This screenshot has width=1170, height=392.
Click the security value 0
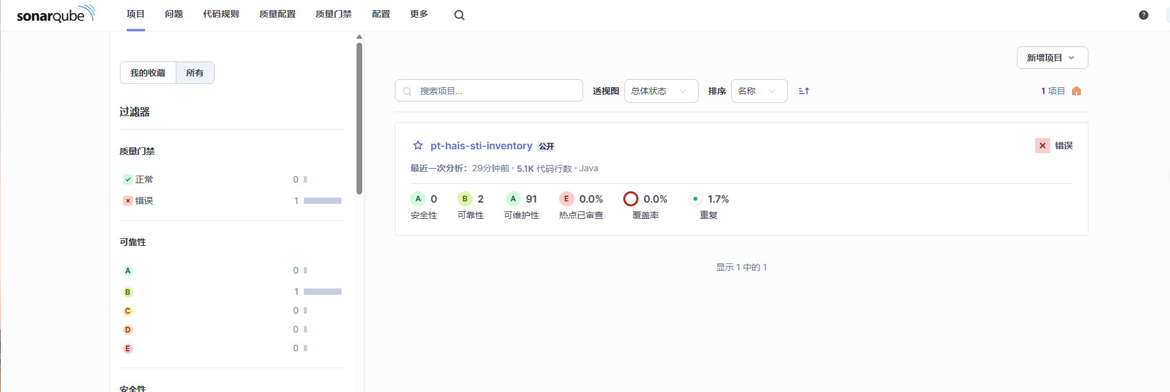(434, 199)
